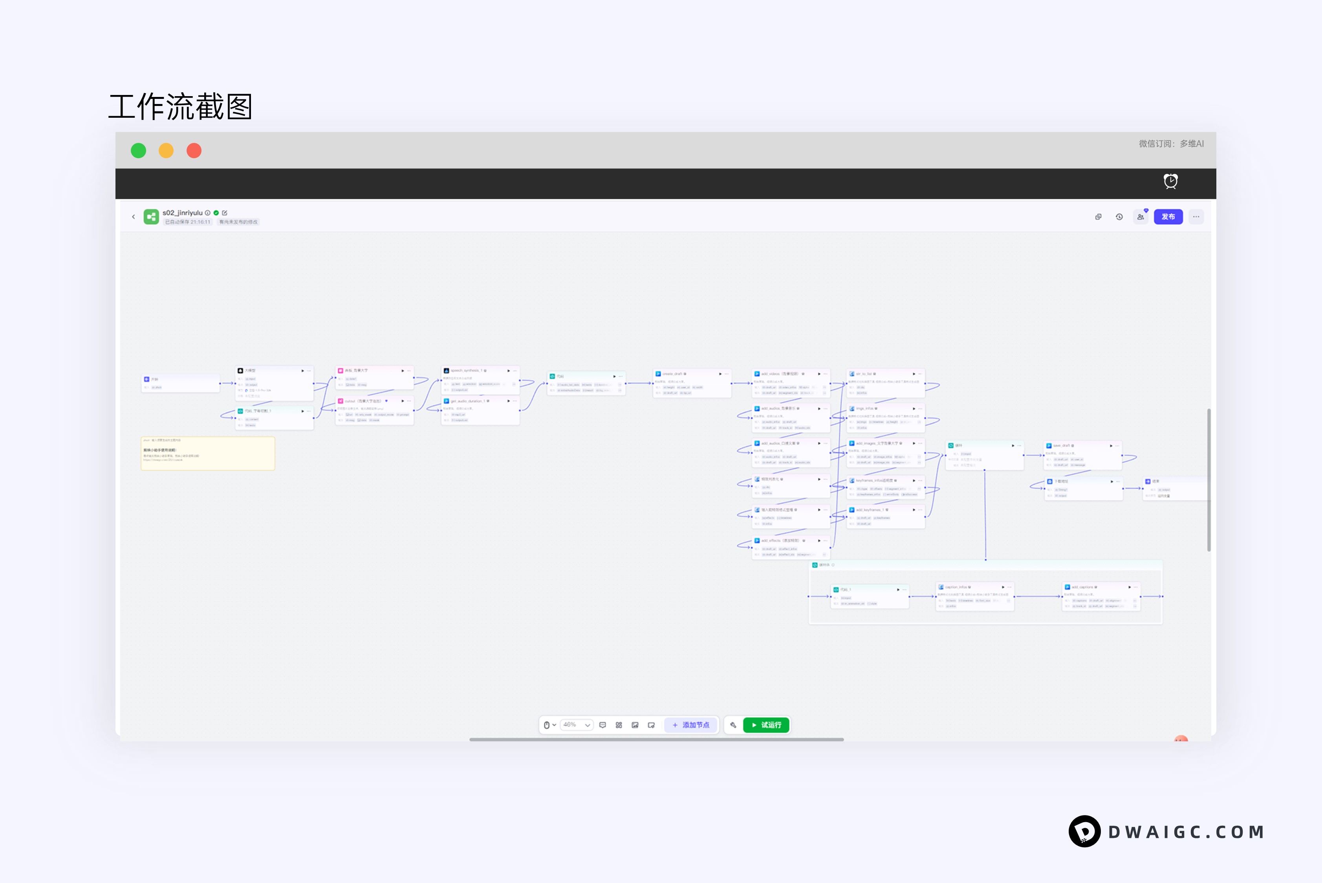Add a comment with the speech-bubble toolbar icon

coord(602,725)
